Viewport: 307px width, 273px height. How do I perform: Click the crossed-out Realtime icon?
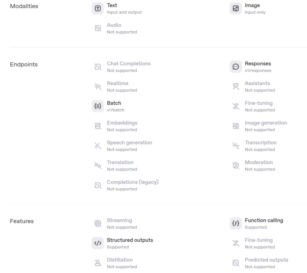pos(98,86)
